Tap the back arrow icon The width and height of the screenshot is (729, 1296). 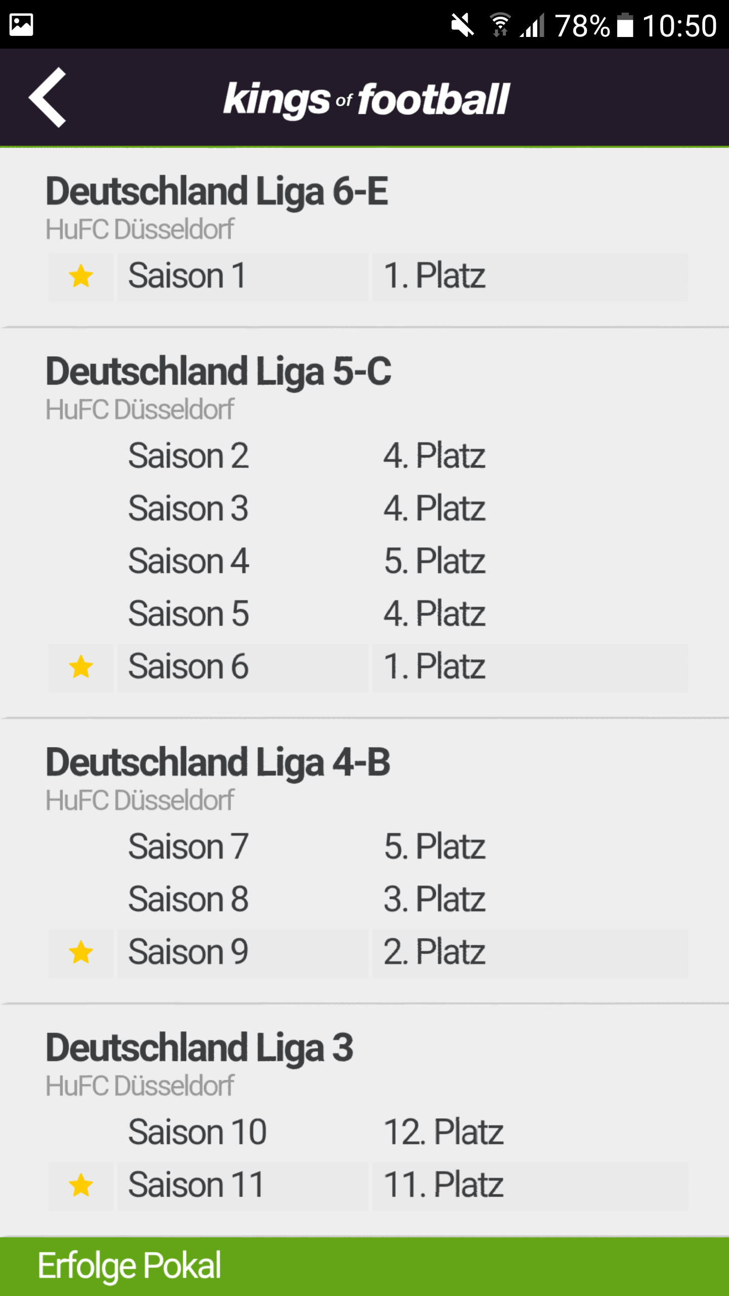pos(47,97)
